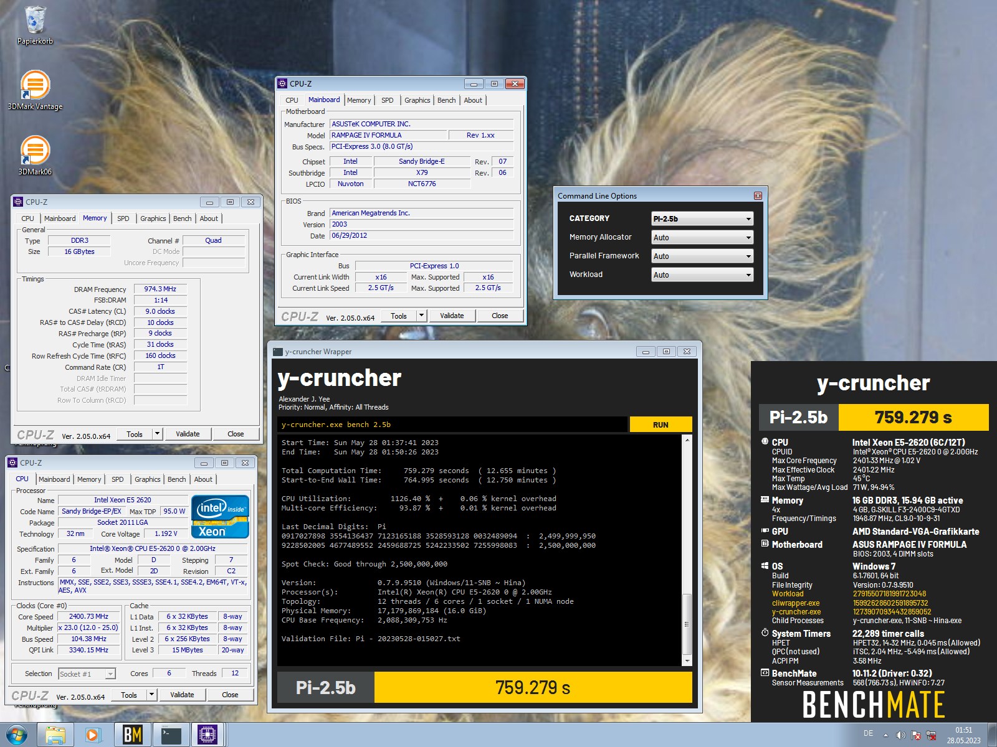
Task: Click BenchMate sensor section icon
Action: pos(765,672)
